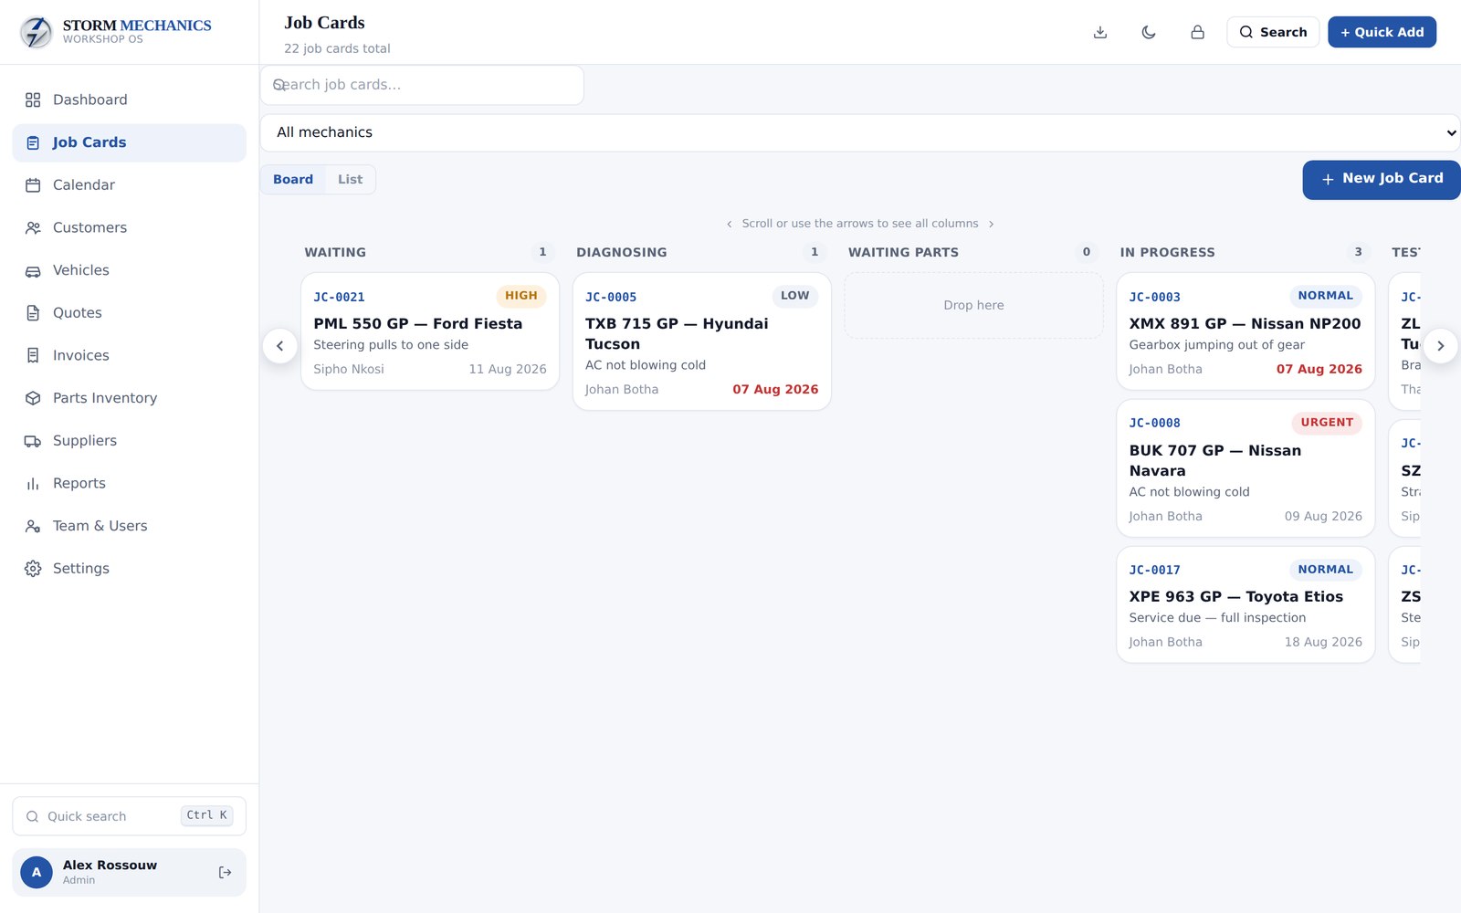Click the LOW priority badge

[794, 296]
